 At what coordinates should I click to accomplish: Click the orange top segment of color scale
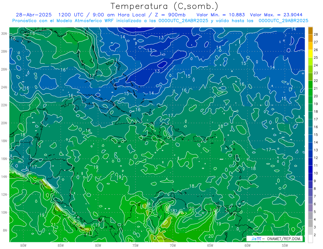pos(310,30)
